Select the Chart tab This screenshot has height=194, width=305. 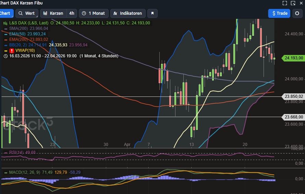(x=6, y=13)
